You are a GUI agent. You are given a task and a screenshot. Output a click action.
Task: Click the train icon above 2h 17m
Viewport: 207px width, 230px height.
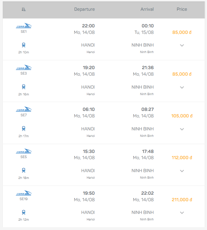pos(24,129)
